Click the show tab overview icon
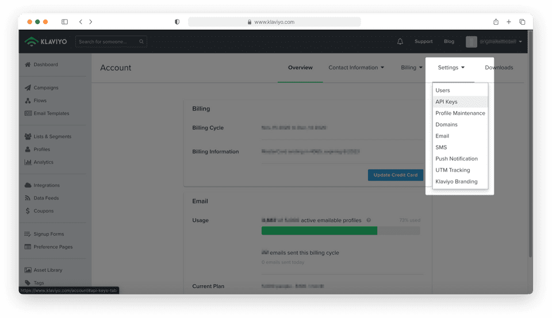Screen dimensions: 552x318 [x=522, y=22]
